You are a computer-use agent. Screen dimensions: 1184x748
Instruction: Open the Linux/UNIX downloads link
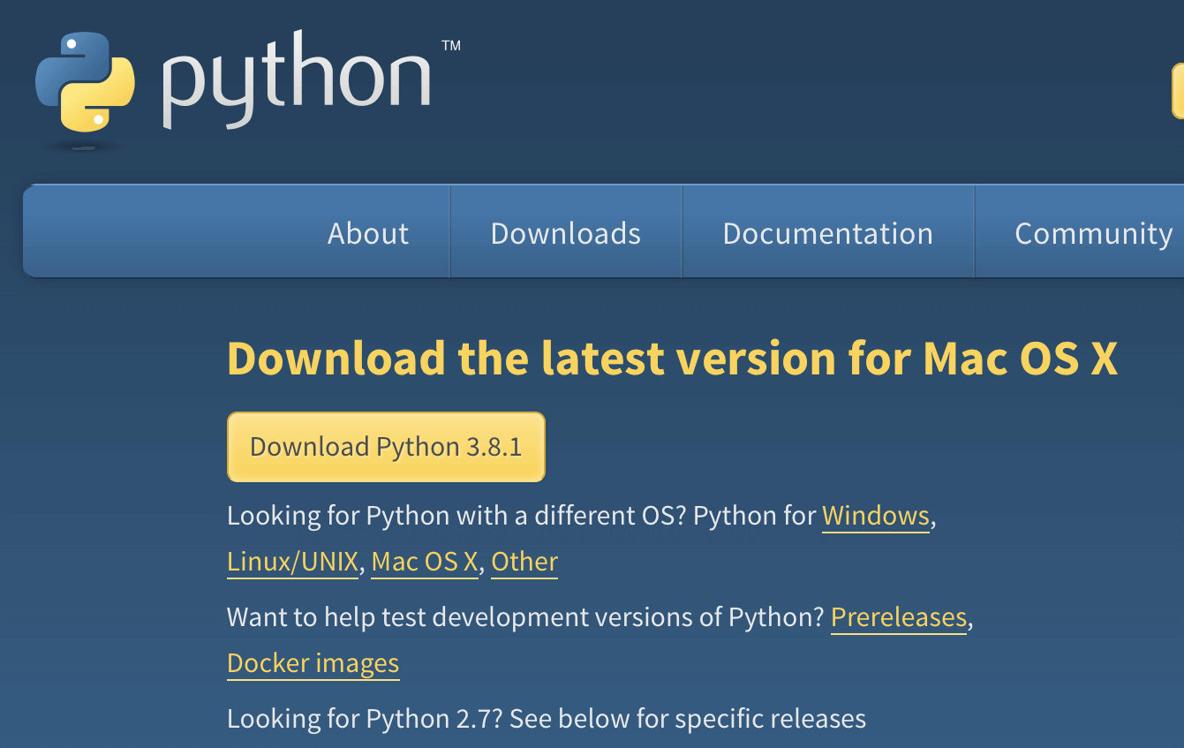tap(292, 561)
